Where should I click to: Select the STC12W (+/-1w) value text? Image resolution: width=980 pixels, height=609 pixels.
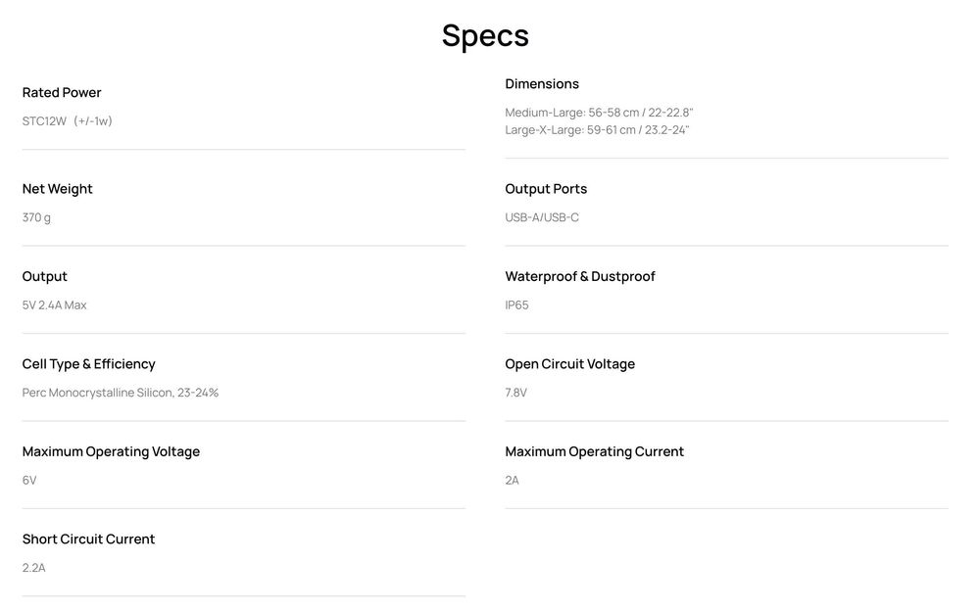pos(68,121)
